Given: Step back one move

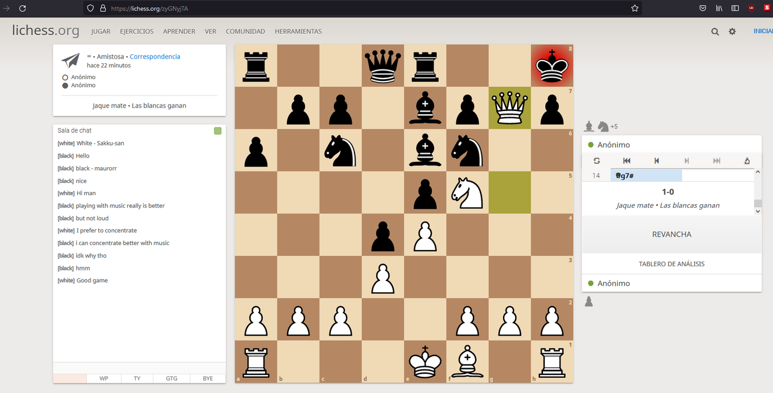Looking at the screenshot, I should click(656, 161).
